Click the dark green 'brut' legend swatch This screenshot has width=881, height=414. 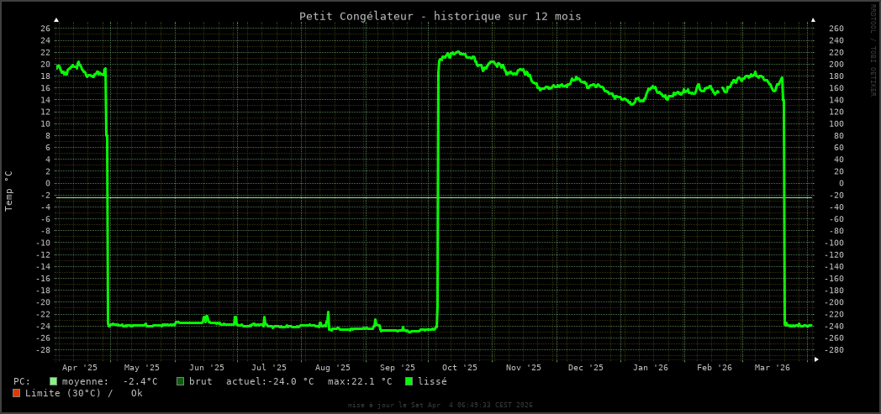181,381
